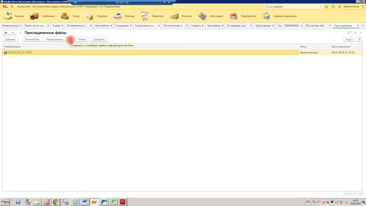Switch to the Номенклатура tab
The image size is (366, 206).
[x=10, y=25]
